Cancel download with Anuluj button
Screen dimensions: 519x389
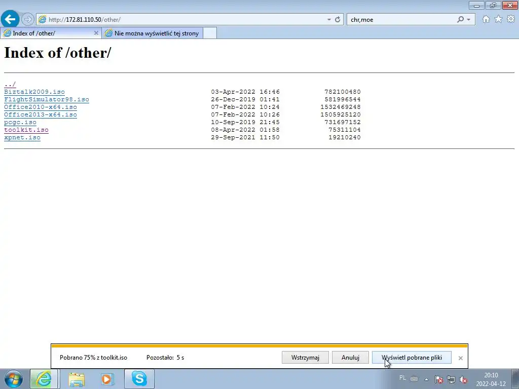350,357
